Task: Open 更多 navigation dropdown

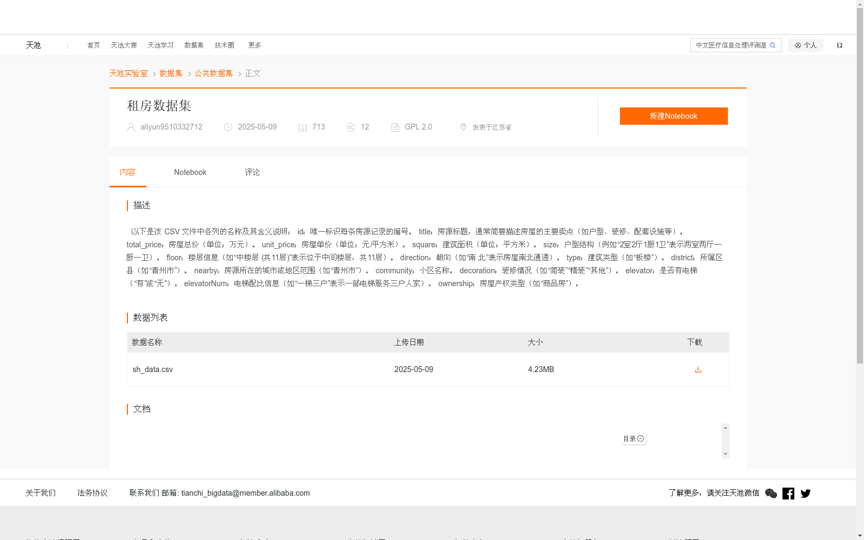Action: point(255,45)
